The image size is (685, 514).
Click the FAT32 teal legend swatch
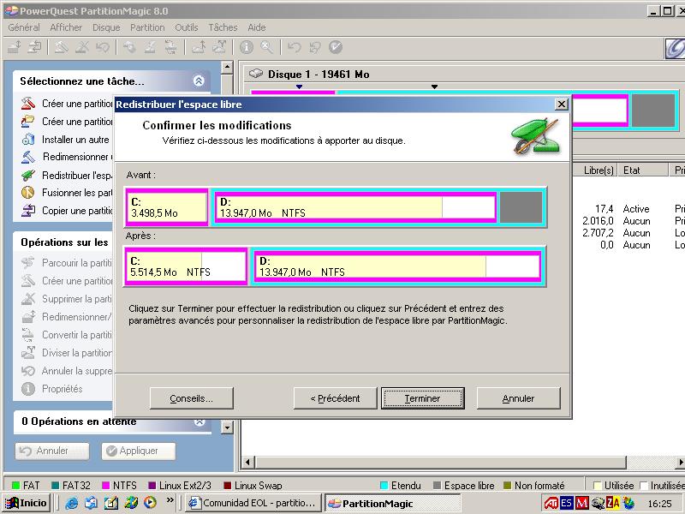pyautogui.click(x=55, y=485)
